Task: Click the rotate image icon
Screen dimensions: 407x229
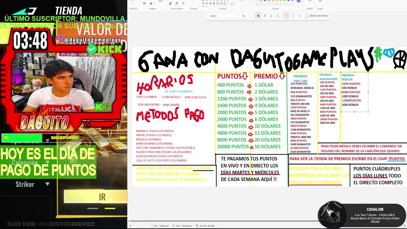Action: [x=151, y=3]
